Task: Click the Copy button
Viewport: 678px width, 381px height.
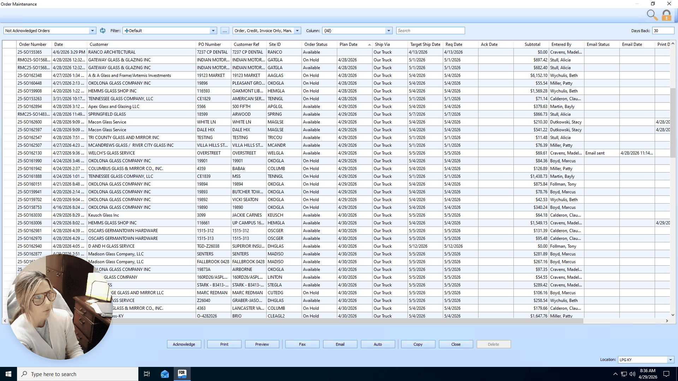Action: (418, 344)
